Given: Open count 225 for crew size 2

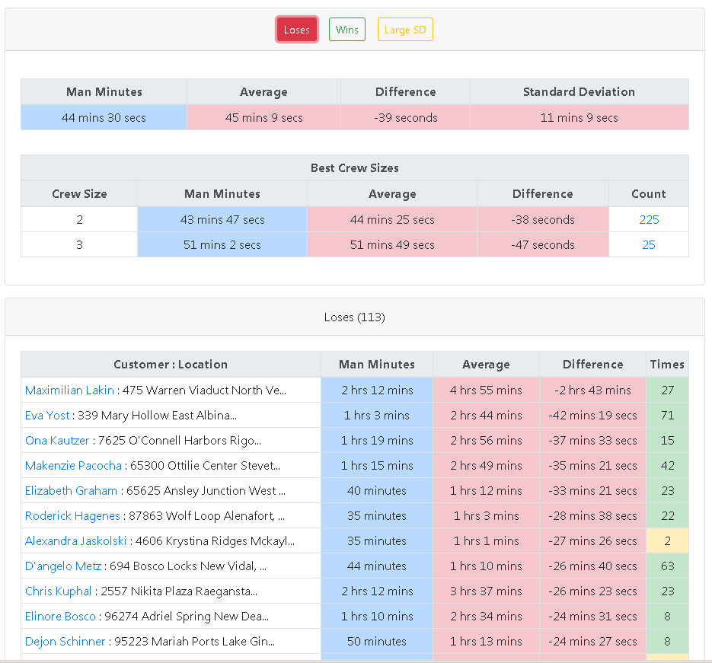Looking at the screenshot, I should 649,219.
